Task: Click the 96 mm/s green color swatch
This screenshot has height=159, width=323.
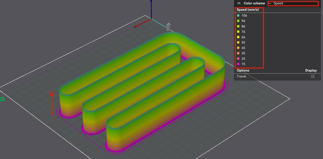Action: 238,21
